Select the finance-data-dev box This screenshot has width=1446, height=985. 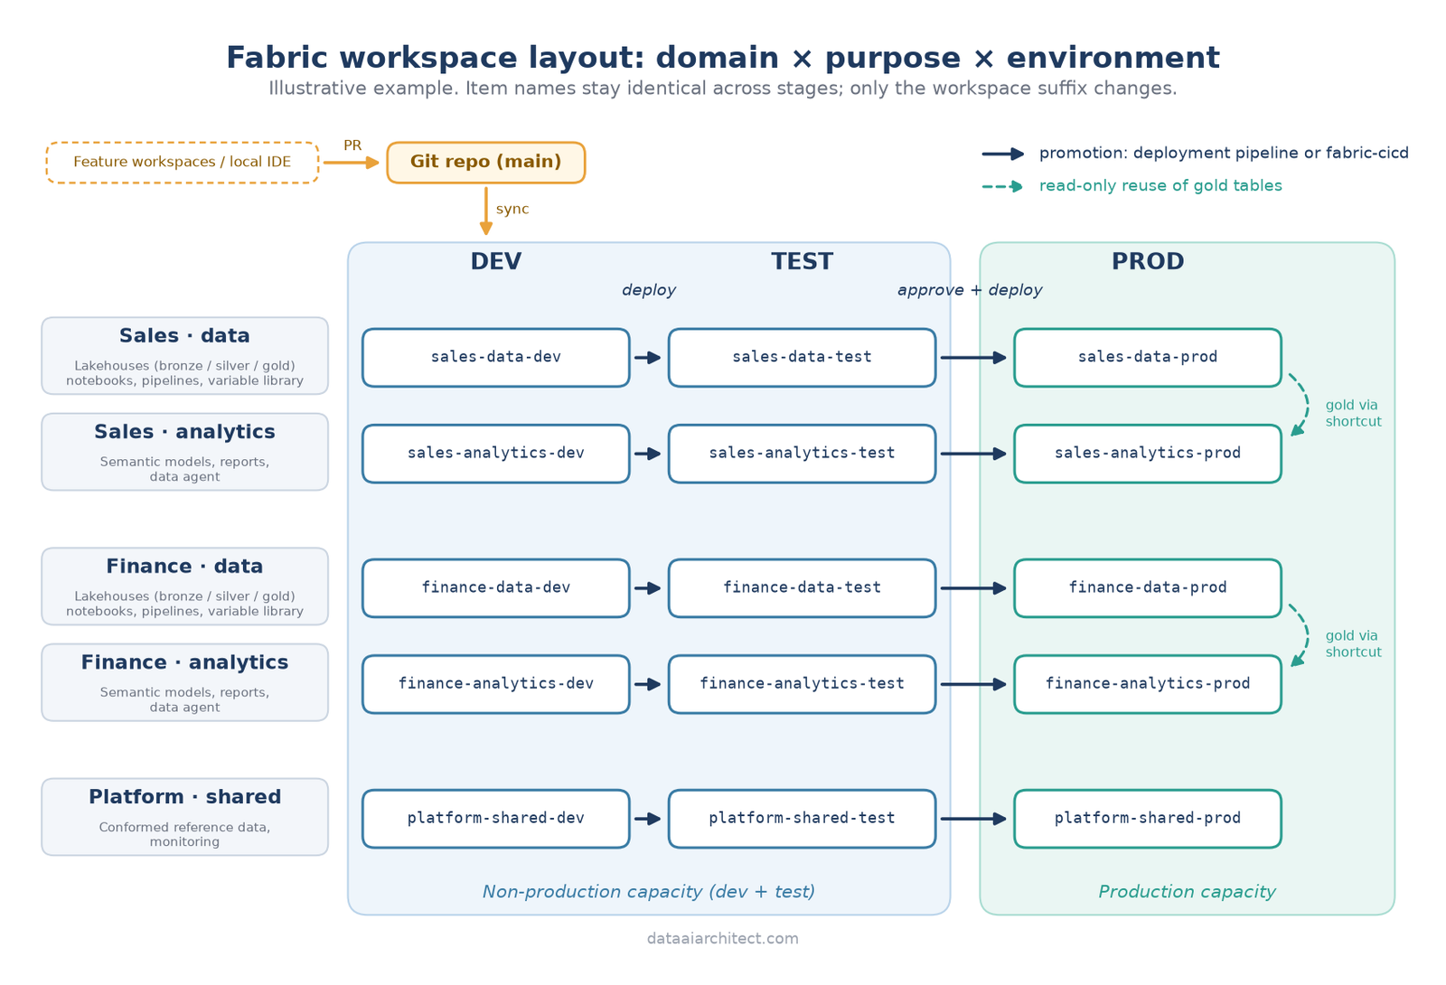click(496, 588)
